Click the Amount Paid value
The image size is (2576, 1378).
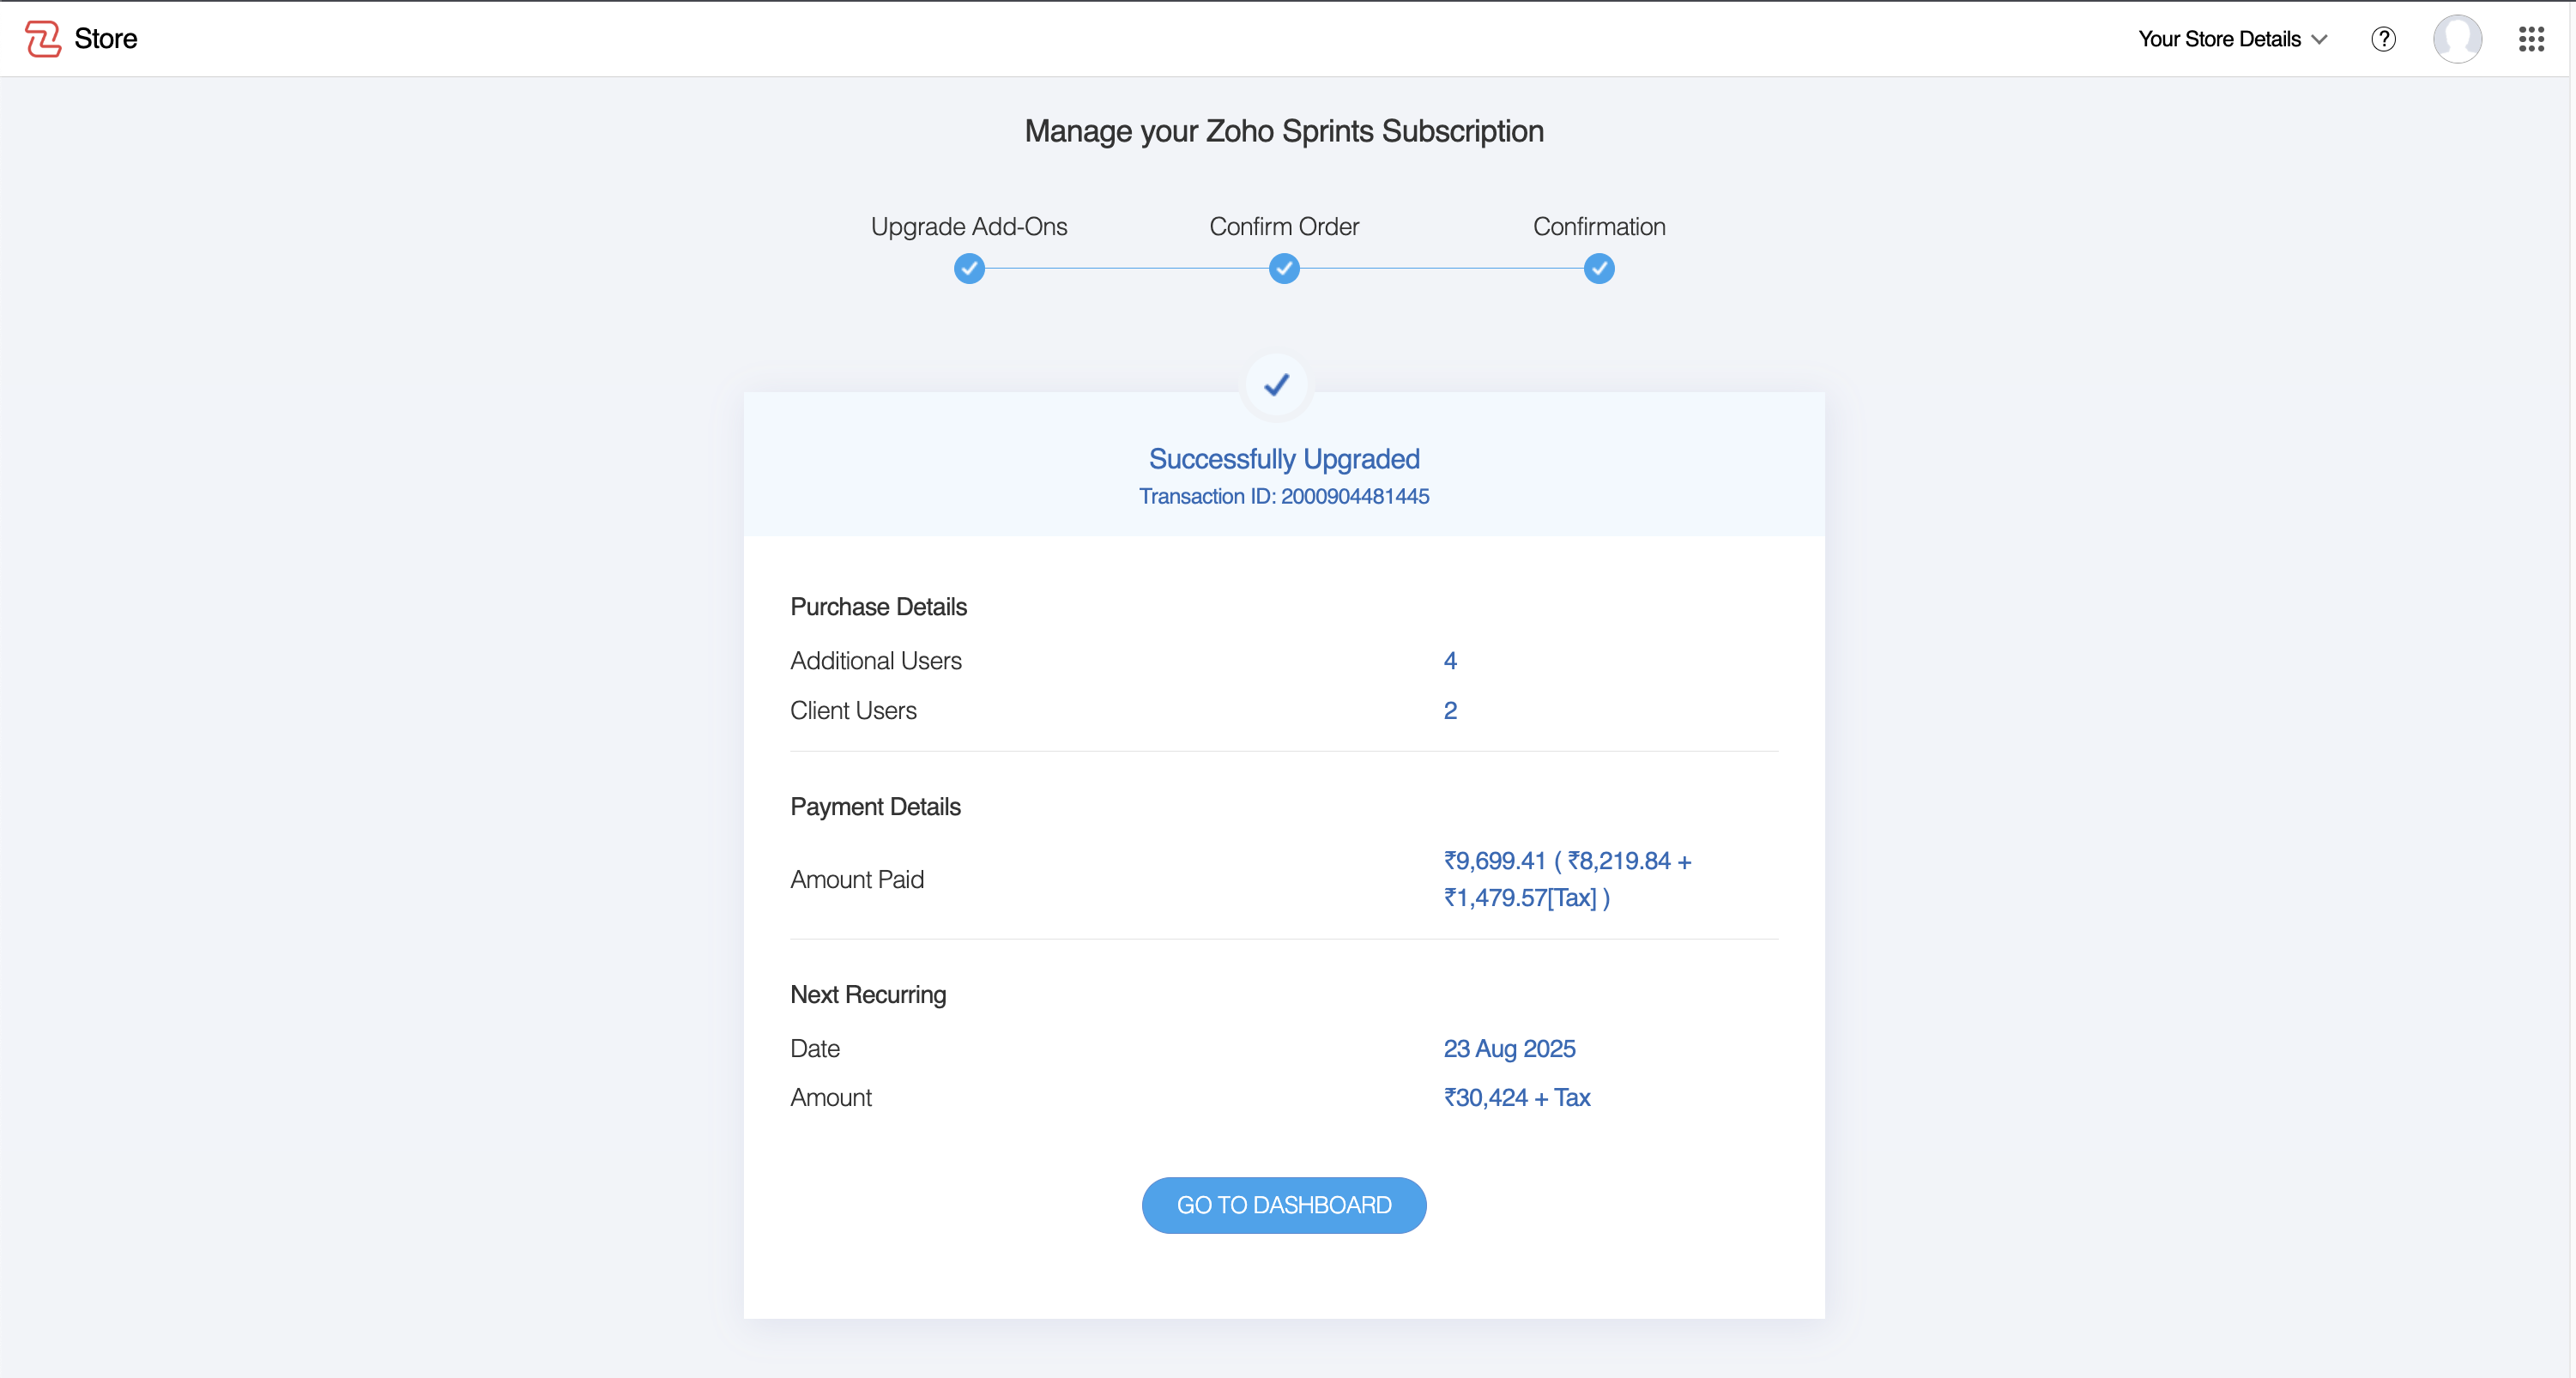pos(1567,879)
